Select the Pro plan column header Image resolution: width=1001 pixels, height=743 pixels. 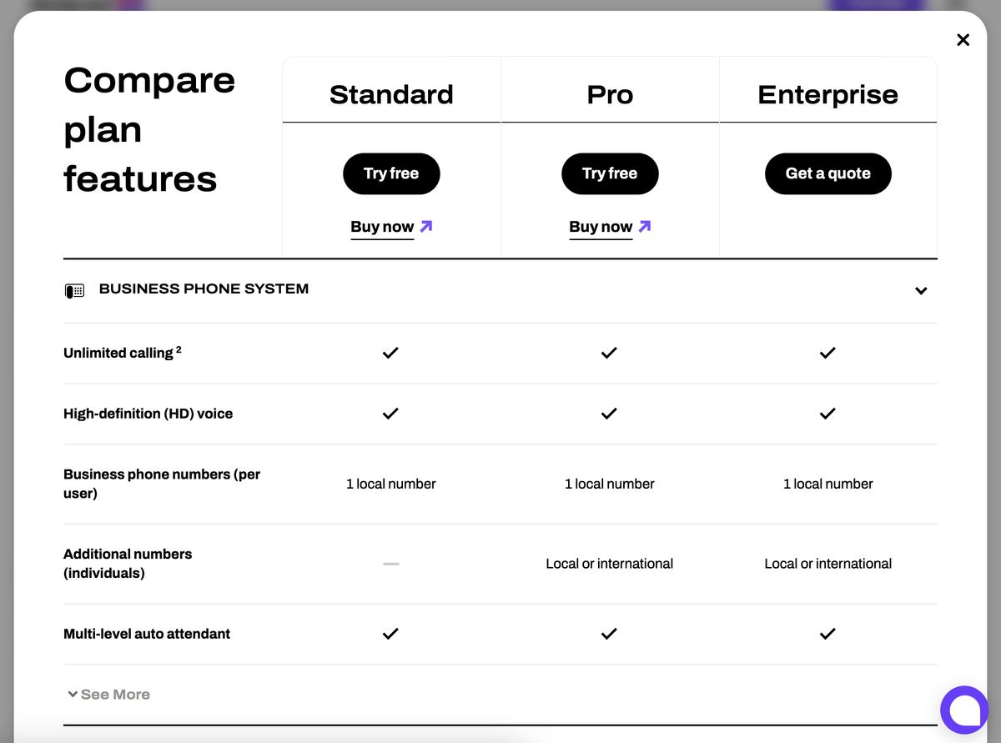[x=610, y=95]
